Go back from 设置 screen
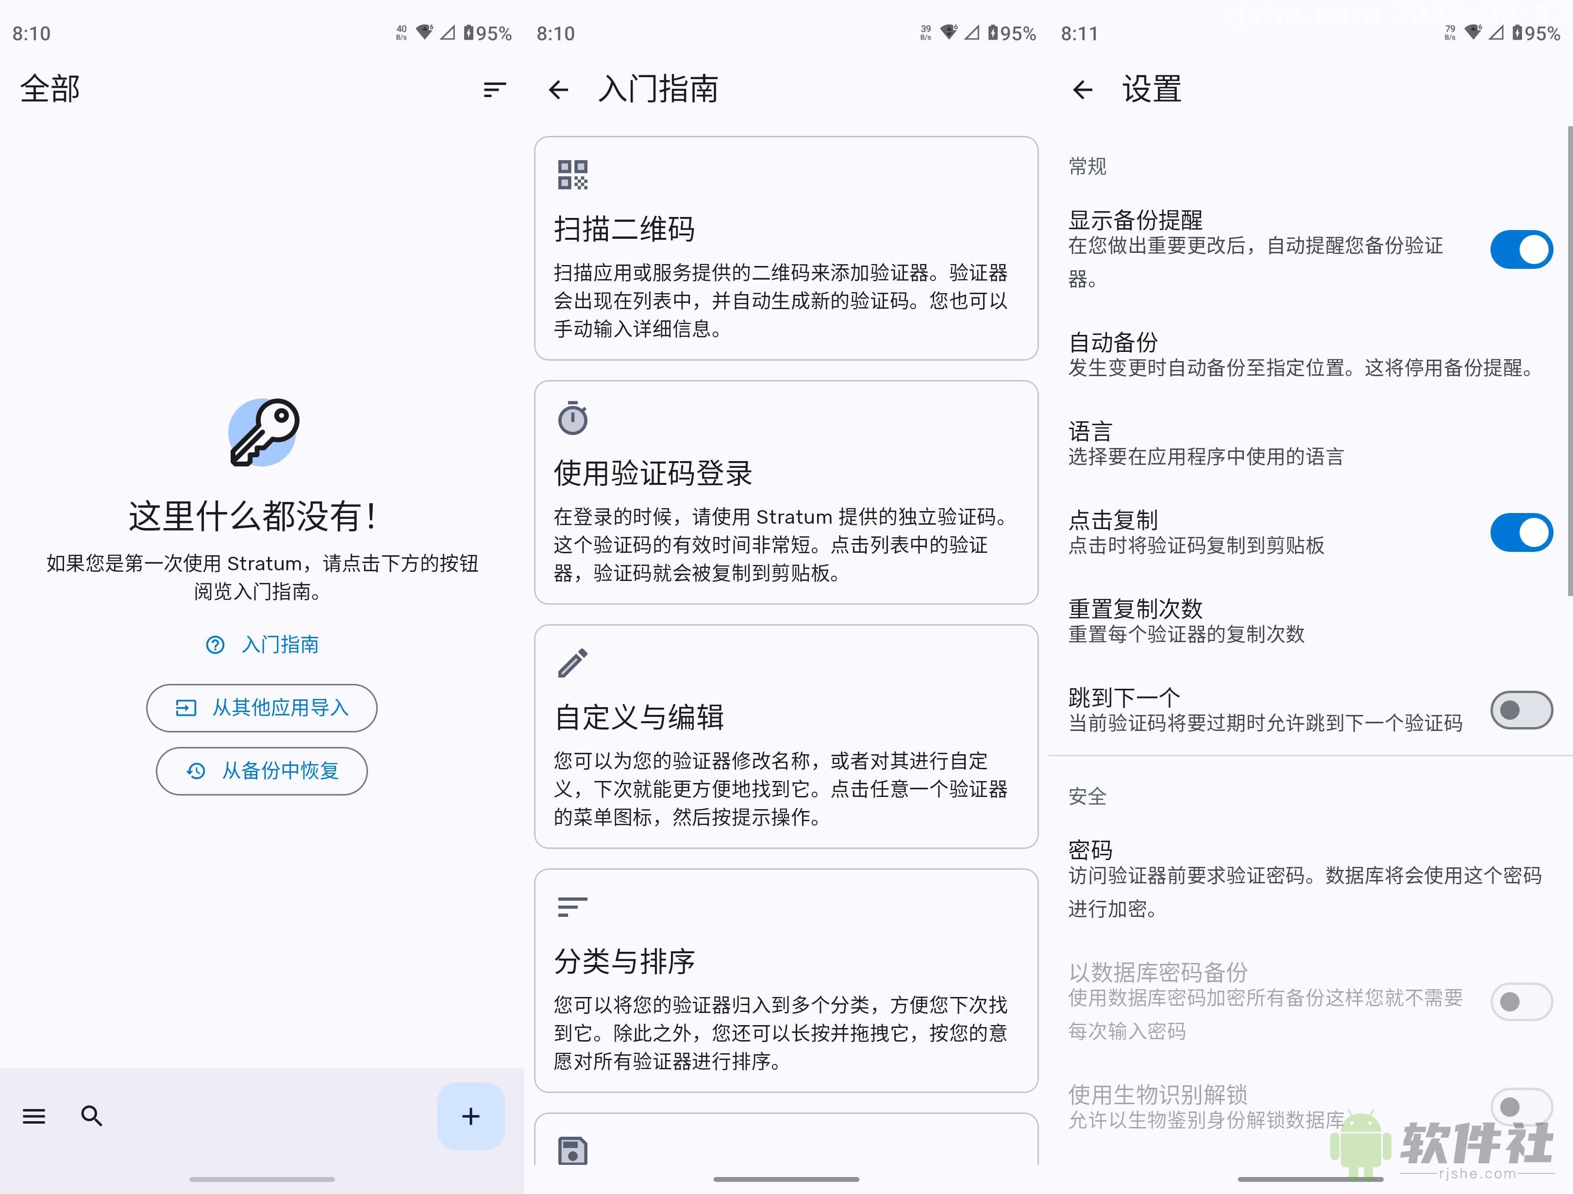 tap(1082, 90)
